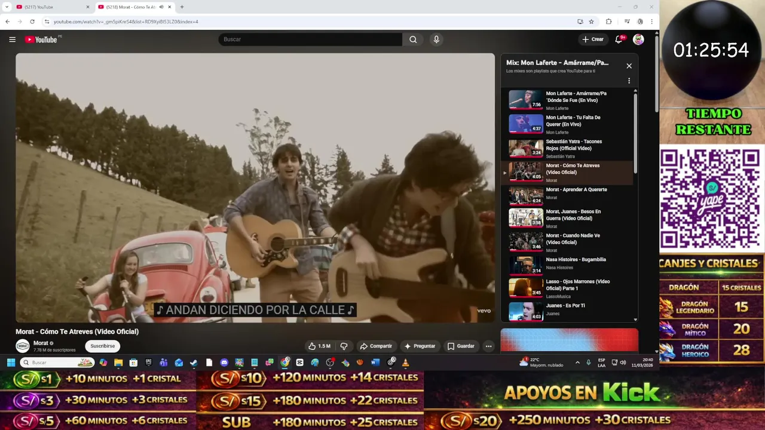Show hidden system tray icons
This screenshot has width=765, height=430.
(x=577, y=363)
